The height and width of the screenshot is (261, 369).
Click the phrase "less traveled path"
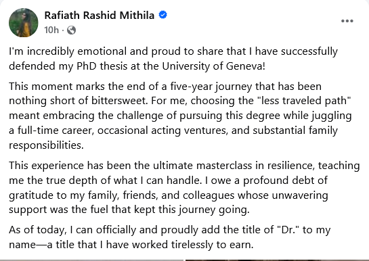tap(304, 101)
